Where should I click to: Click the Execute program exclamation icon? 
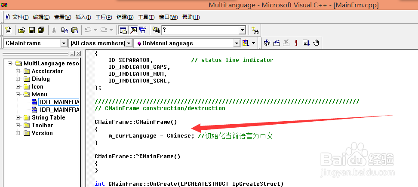pos(296,43)
